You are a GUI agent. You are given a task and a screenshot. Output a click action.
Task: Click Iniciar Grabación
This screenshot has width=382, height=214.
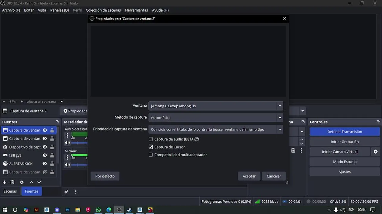point(345,142)
